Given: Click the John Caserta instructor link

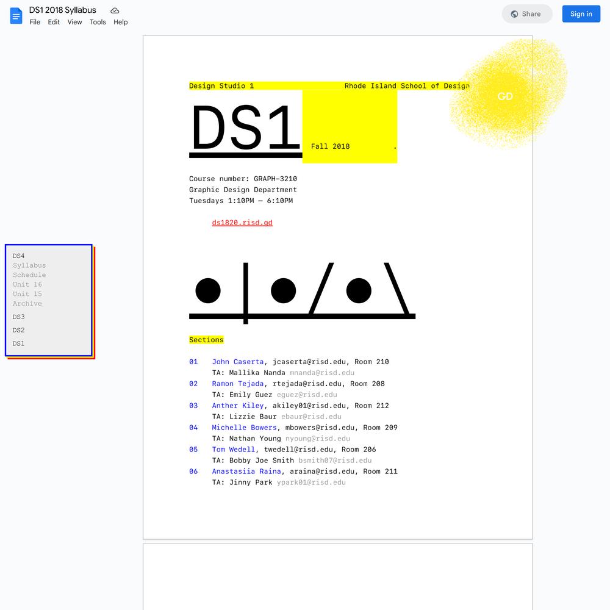Looking at the screenshot, I should coord(238,362).
